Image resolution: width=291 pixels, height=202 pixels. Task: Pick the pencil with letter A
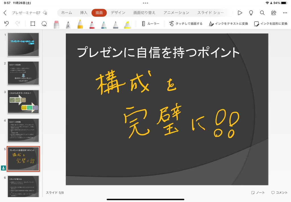[68, 25]
